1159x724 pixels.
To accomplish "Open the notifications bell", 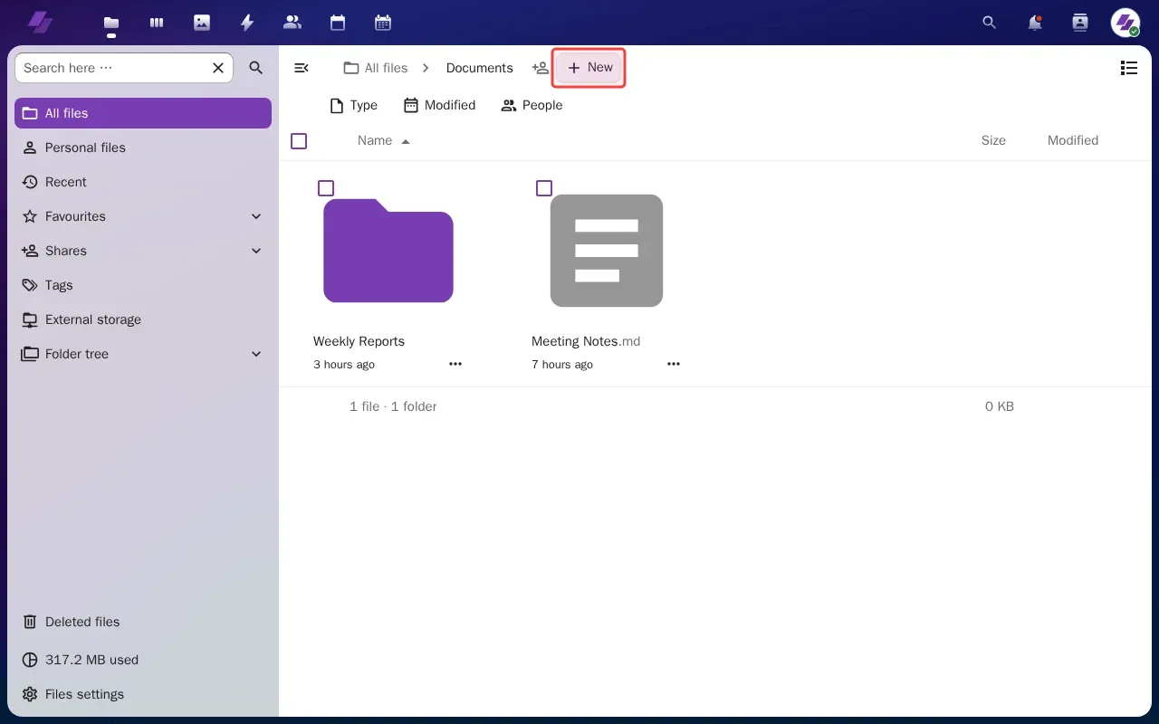I will (x=1035, y=23).
